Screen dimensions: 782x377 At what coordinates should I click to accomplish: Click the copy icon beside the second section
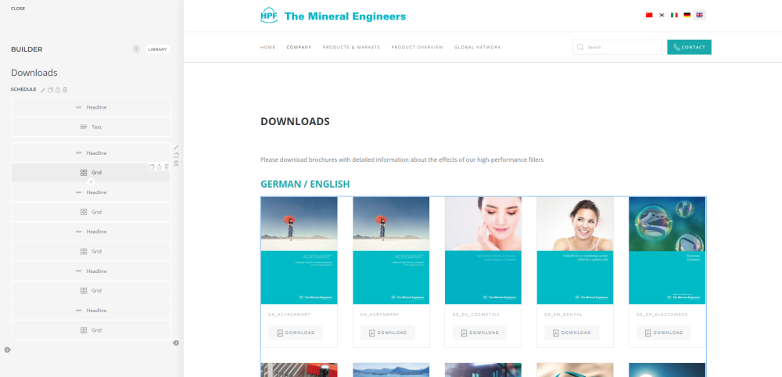click(x=176, y=155)
